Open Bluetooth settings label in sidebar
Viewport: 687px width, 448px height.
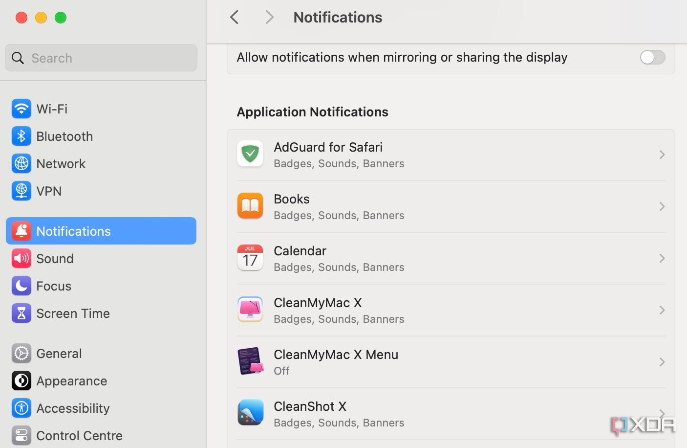coord(64,136)
